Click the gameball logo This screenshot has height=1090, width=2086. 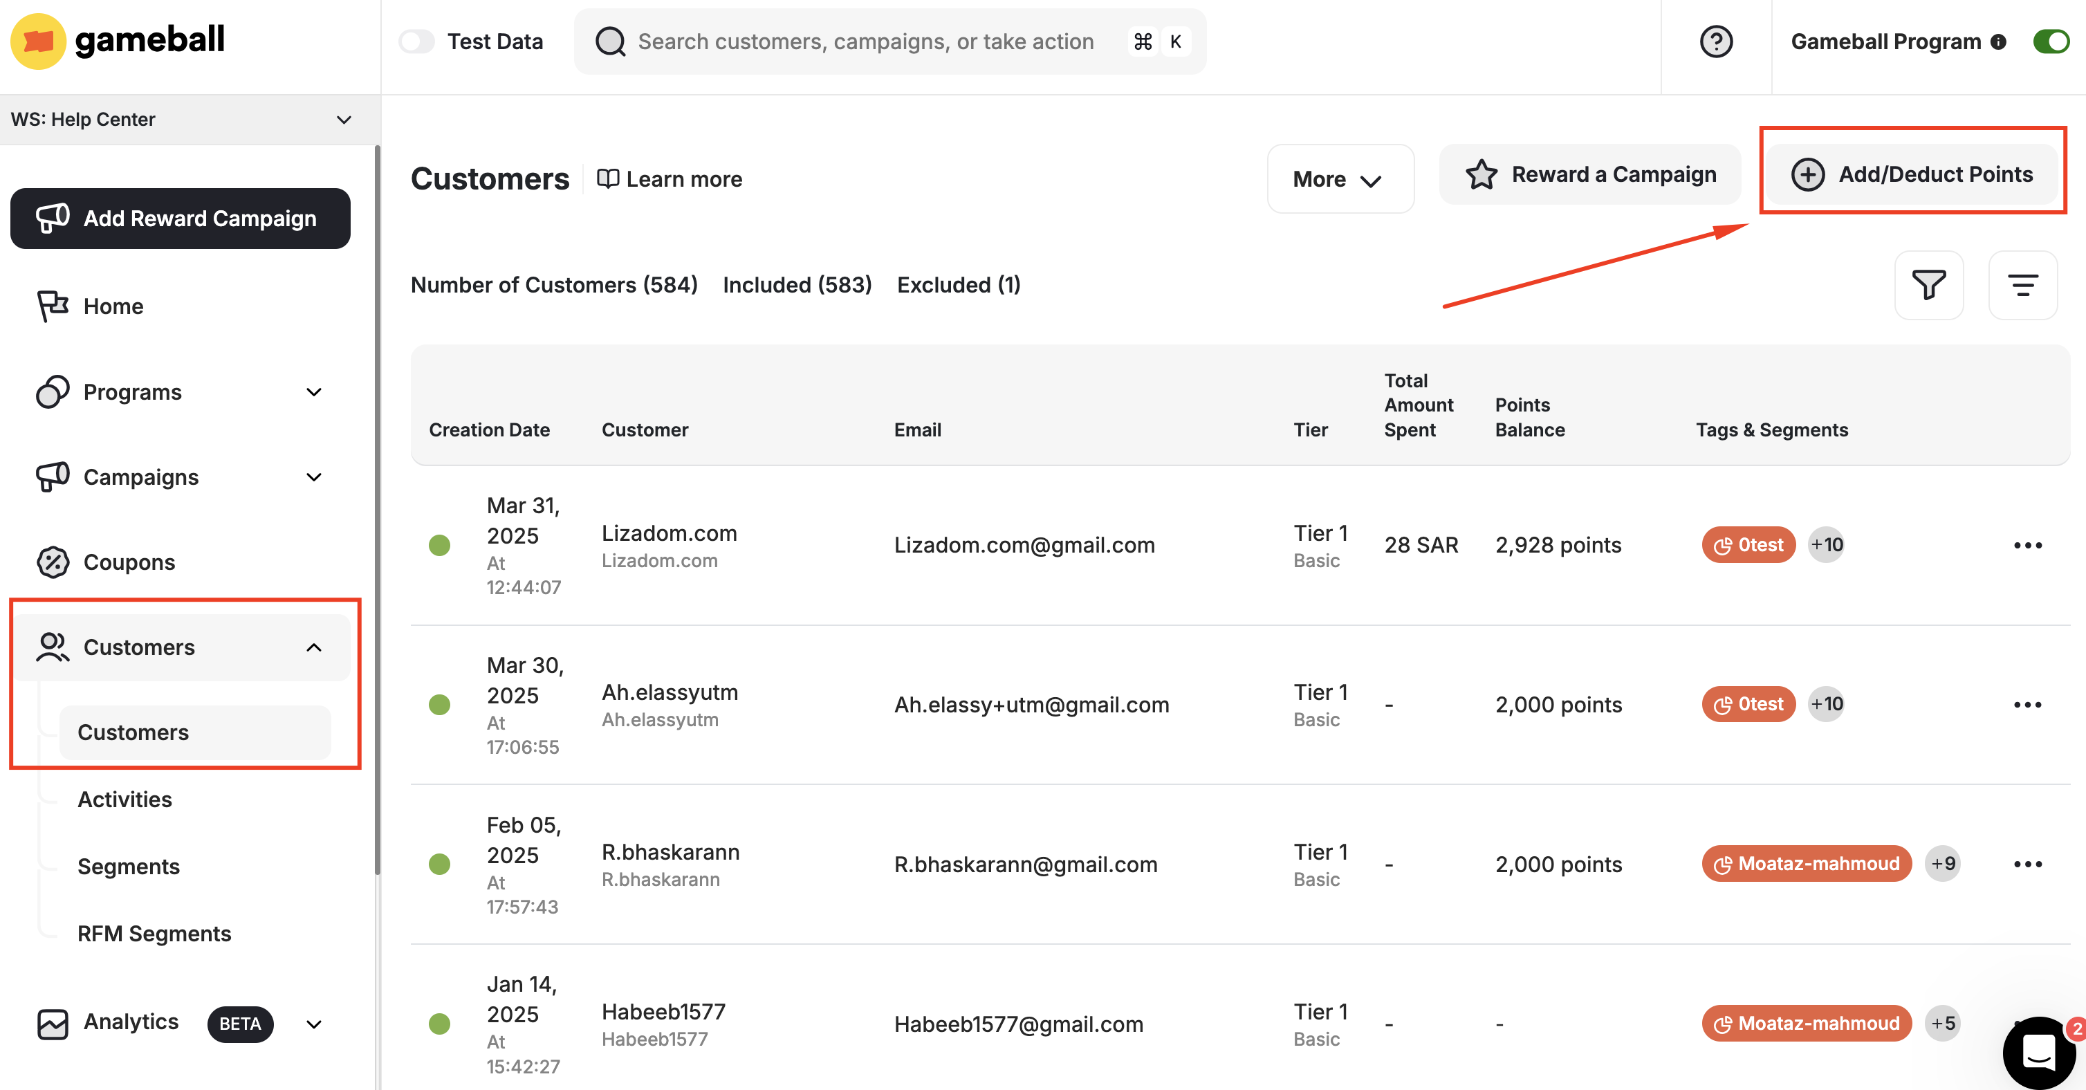tap(118, 41)
